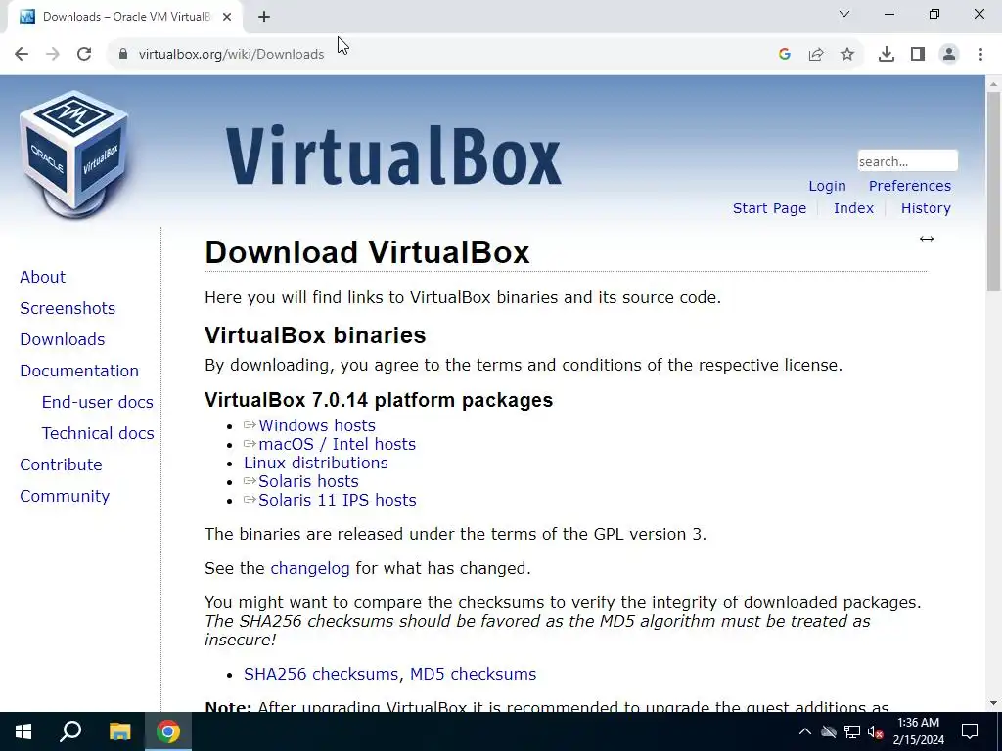
Task: Open a new tab with the plus button
Action: (264, 17)
